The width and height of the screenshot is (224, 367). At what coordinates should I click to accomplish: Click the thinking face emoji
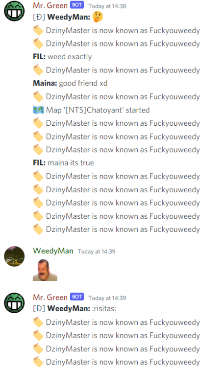click(98, 17)
